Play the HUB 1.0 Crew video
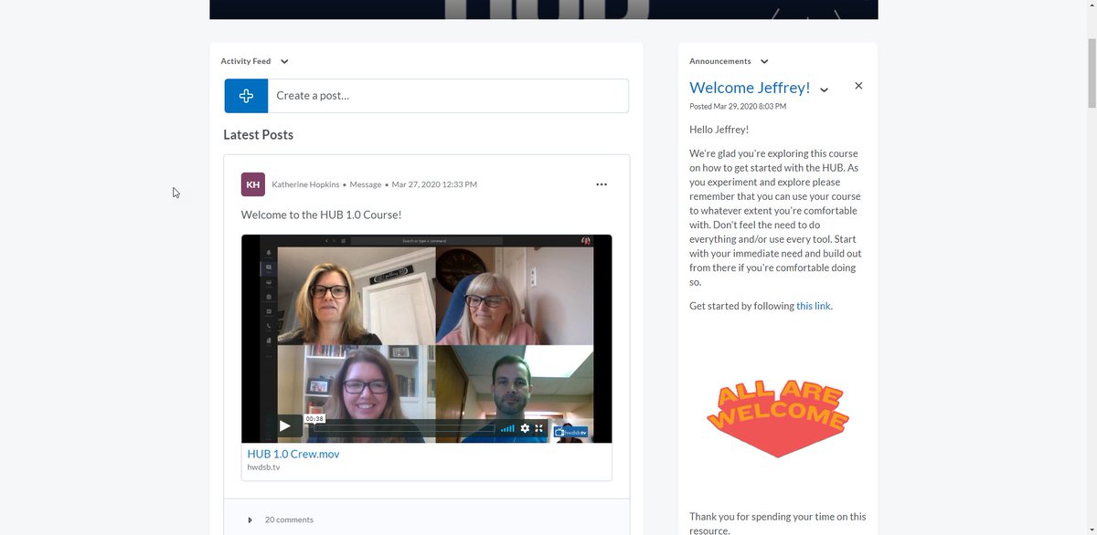The image size is (1097, 535). tap(285, 426)
